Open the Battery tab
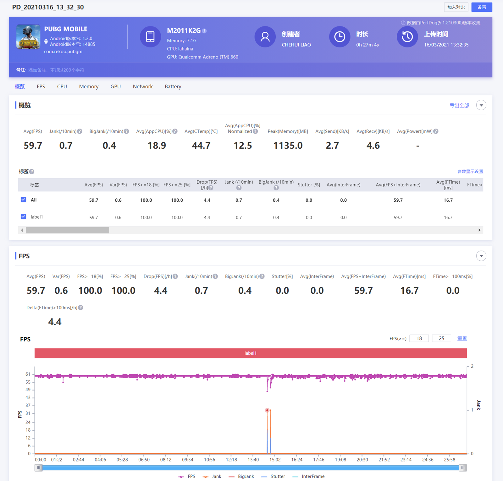Screen dimensions: 503x481 [173, 86]
